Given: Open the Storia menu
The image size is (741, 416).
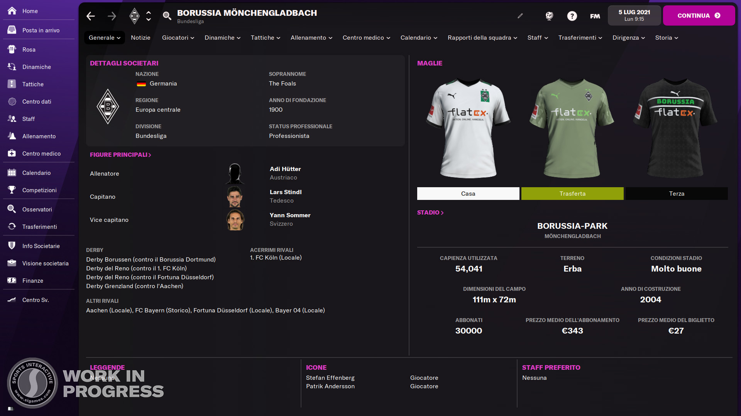Looking at the screenshot, I should tap(667, 38).
